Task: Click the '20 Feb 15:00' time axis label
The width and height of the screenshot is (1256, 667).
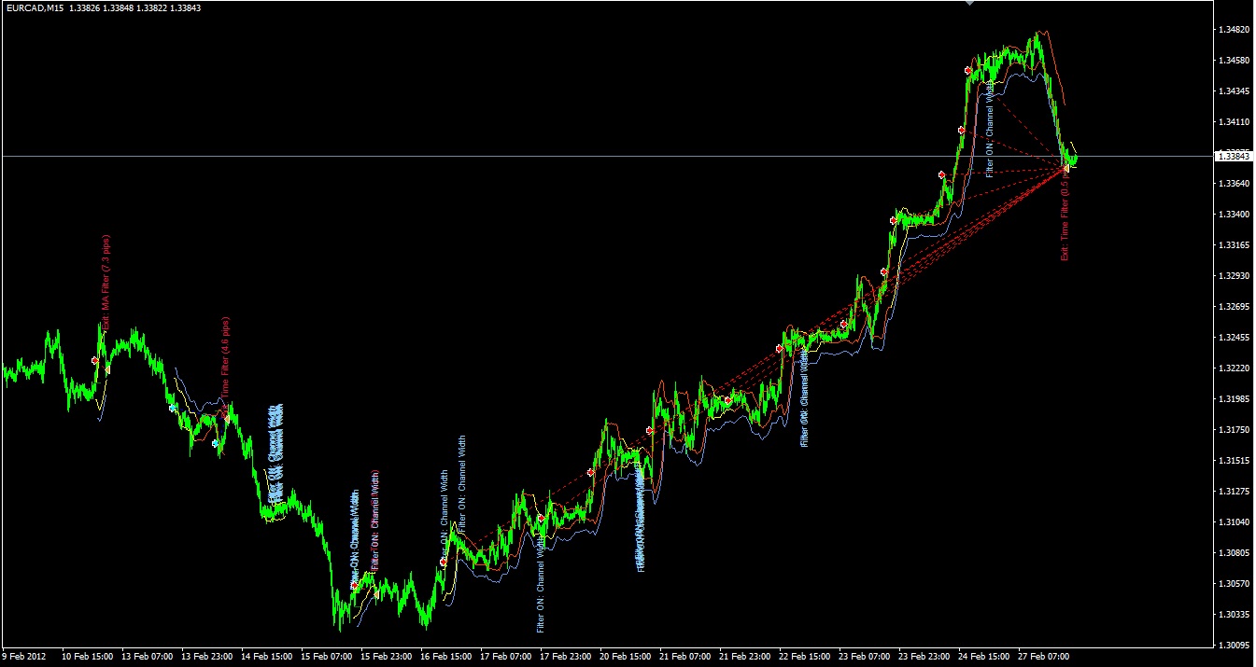Action: click(x=627, y=657)
